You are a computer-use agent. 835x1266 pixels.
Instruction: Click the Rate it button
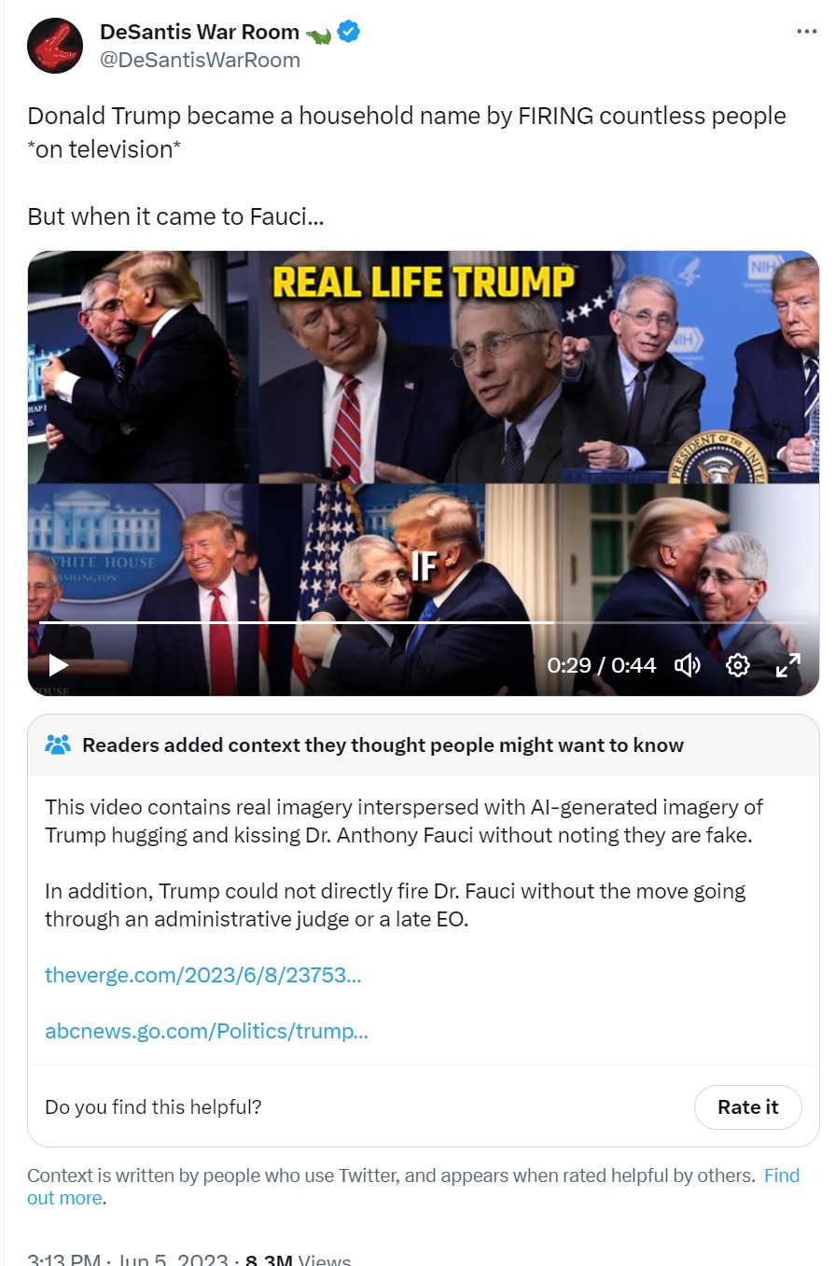[x=748, y=1107]
